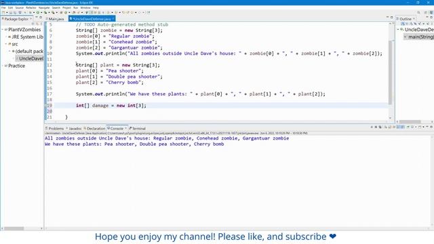Image resolution: width=434 pixels, height=244 pixels.
Task: Click editor scrollbar down arrow
Action: (x=391, y=118)
